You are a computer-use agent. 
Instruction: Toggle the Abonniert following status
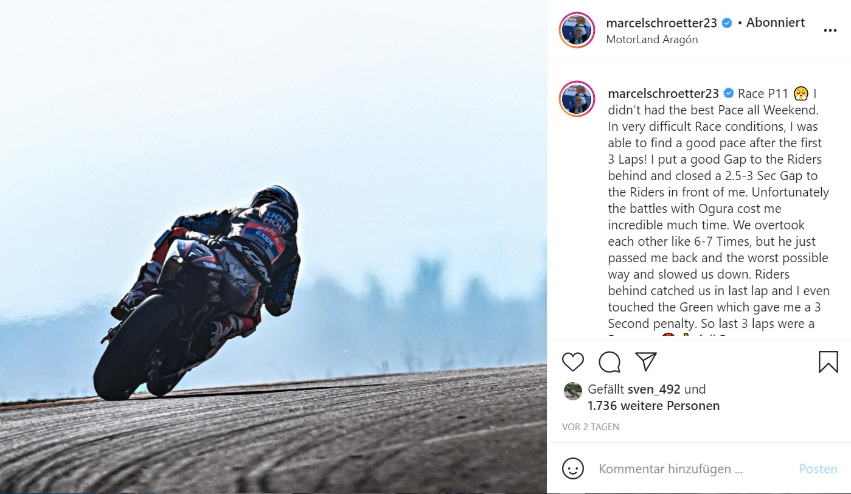(x=776, y=23)
